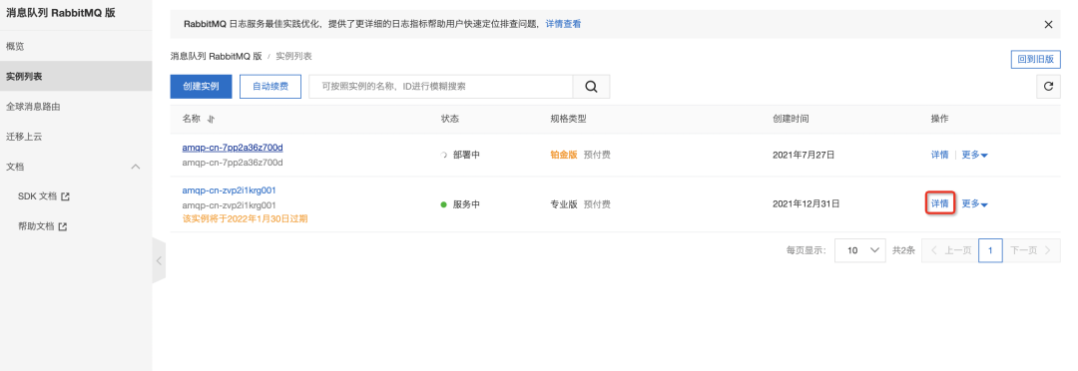Image resolution: width=1078 pixels, height=371 pixels.
Task: Click the 创建实例 button
Action: tap(201, 87)
